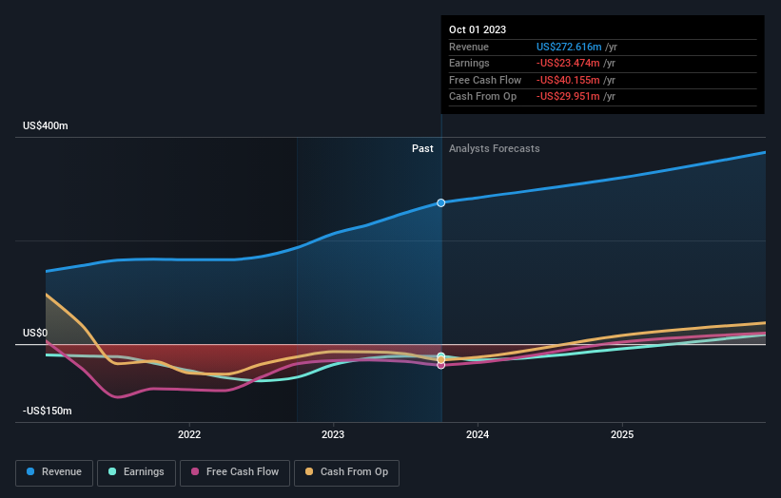Click the Free Cash Flow label in tooltip
Image resolution: width=781 pixels, height=498 pixels.
click(x=485, y=80)
